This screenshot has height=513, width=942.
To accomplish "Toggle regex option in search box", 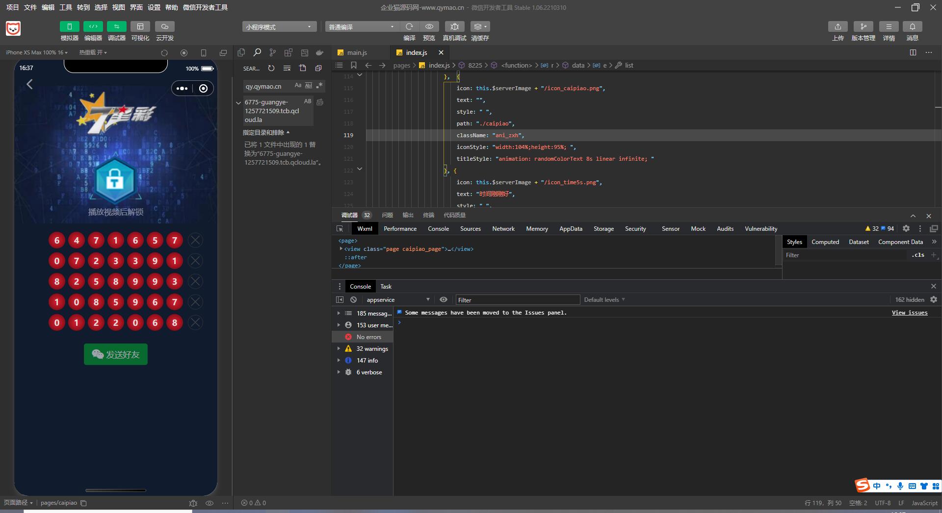I will [x=319, y=85].
